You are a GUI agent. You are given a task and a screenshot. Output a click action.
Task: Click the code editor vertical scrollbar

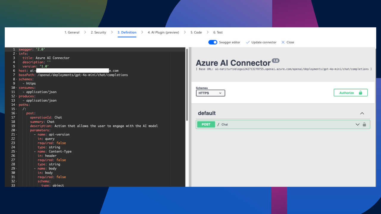[x=187, y=85]
